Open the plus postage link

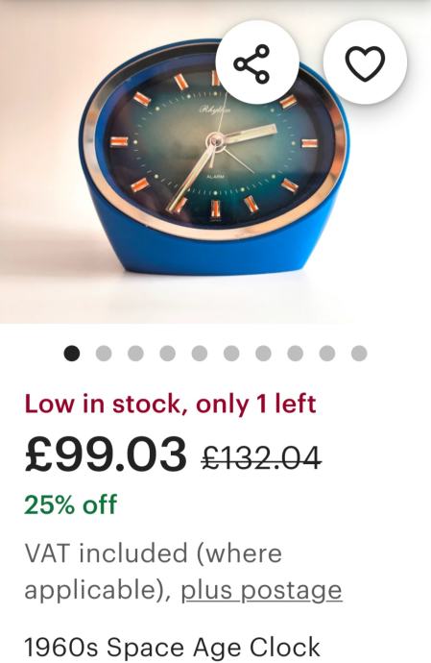261,590
